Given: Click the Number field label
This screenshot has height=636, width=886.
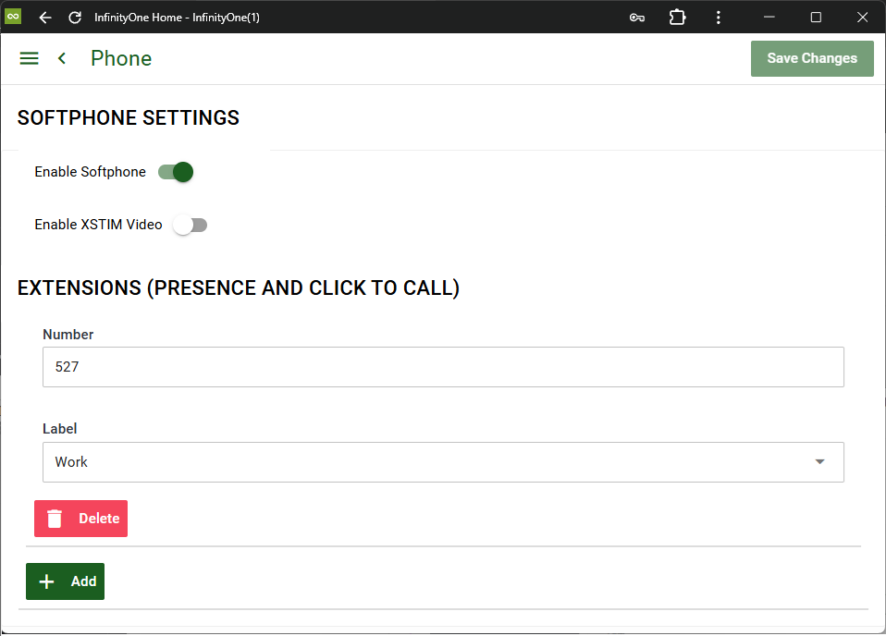Looking at the screenshot, I should click(x=68, y=335).
